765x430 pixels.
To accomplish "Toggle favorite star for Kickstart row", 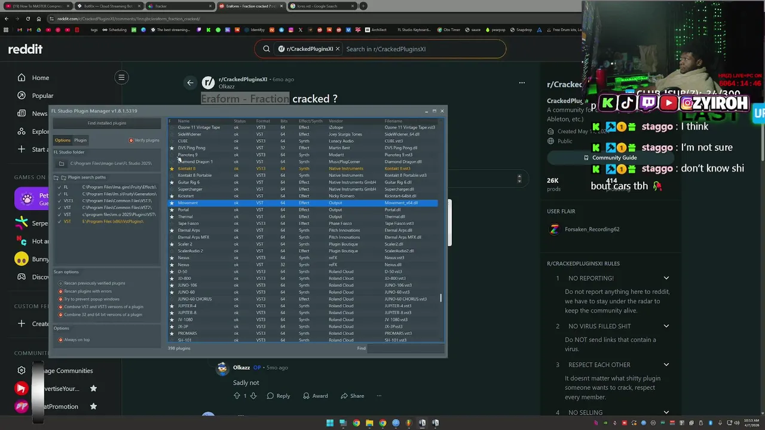I will tap(172, 196).
